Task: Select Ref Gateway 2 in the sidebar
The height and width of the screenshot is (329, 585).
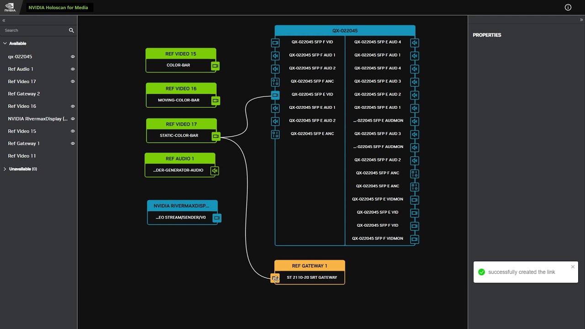Action: (24, 94)
